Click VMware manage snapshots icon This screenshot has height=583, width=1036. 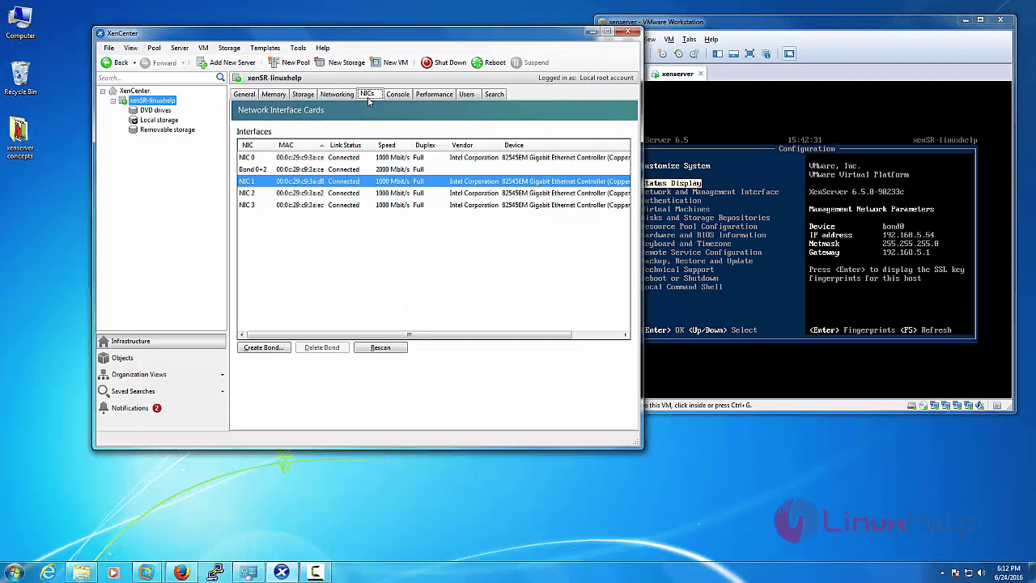(694, 53)
